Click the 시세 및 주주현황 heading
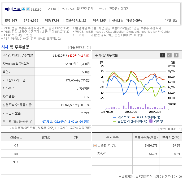The image size is (183, 179). 15,47
